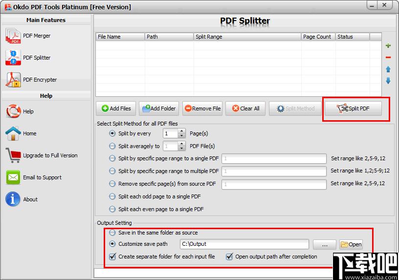Screen dimensions: 399x280
Task: Select split by range to multiple PDF
Action: click(112, 171)
